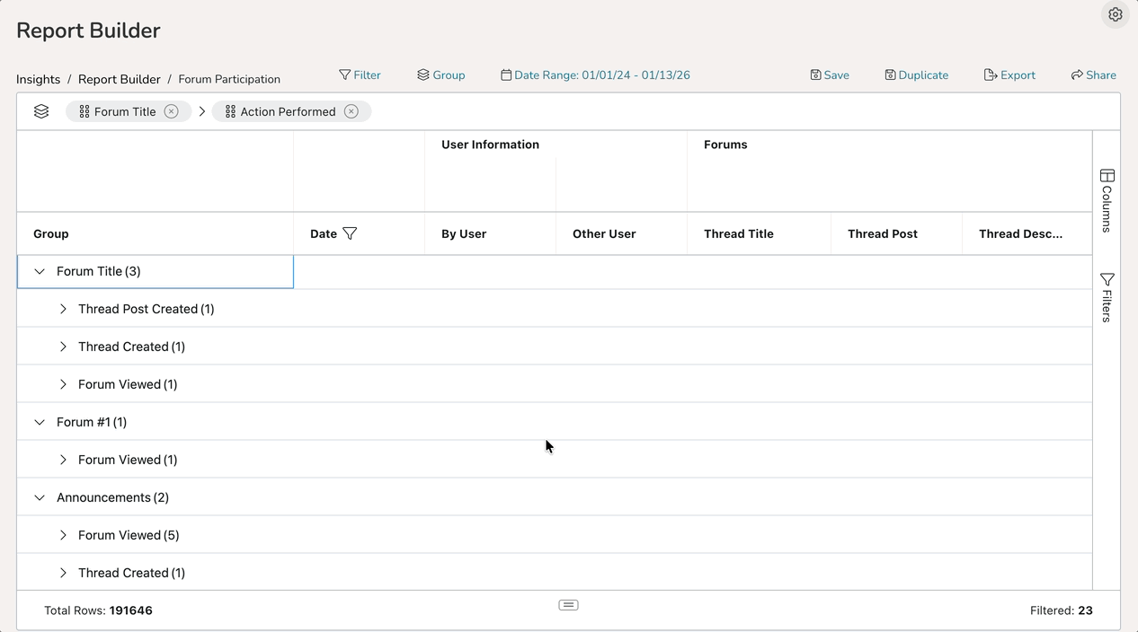Click the bottom panel resize handle

tap(568, 605)
